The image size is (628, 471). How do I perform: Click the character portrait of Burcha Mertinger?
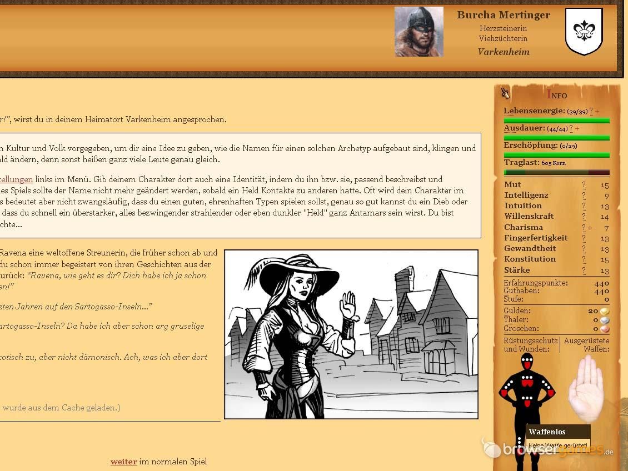tap(419, 32)
